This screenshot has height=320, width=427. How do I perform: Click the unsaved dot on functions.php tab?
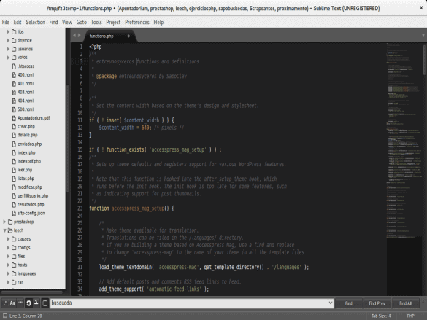point(128,36)
